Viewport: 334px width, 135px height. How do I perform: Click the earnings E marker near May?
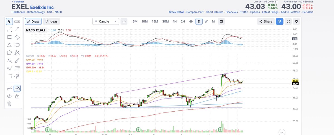(x=220, y=129)
